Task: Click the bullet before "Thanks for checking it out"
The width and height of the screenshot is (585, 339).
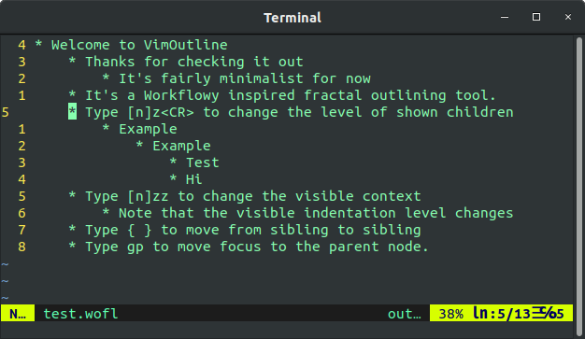Action: 72,61
